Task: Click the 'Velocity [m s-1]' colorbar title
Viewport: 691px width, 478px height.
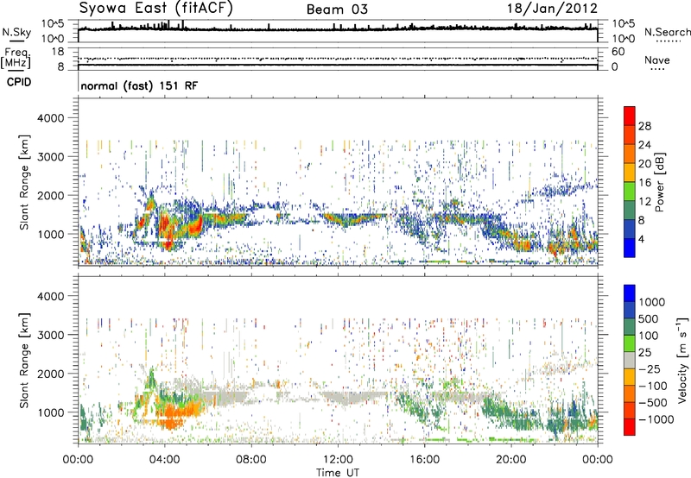Action: pyautogui.click(x=682, y=361)
